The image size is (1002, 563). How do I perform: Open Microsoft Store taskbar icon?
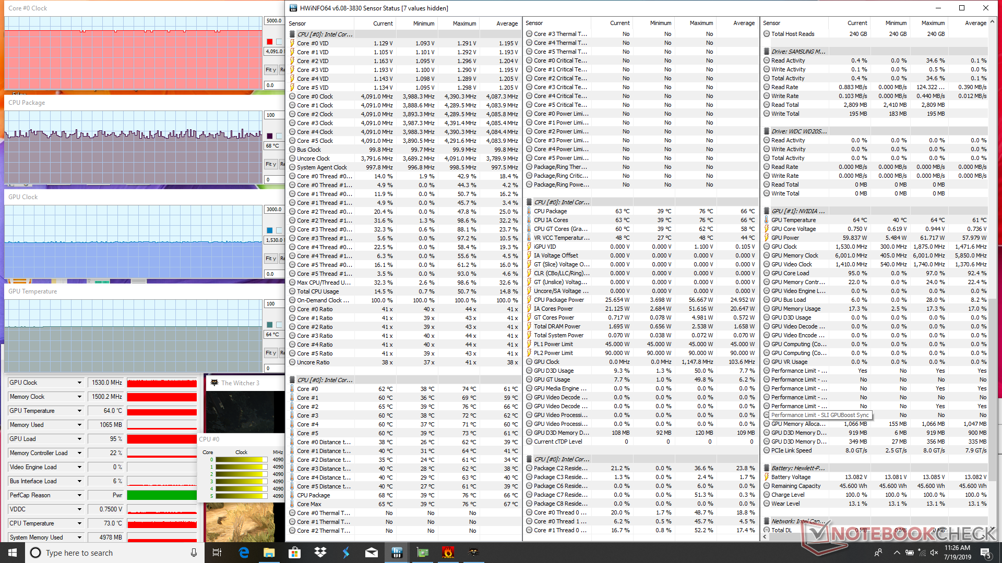[x=295, y=553]
